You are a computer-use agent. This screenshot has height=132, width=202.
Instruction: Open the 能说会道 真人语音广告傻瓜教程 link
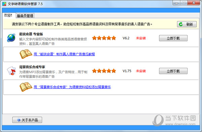point(64,54)
